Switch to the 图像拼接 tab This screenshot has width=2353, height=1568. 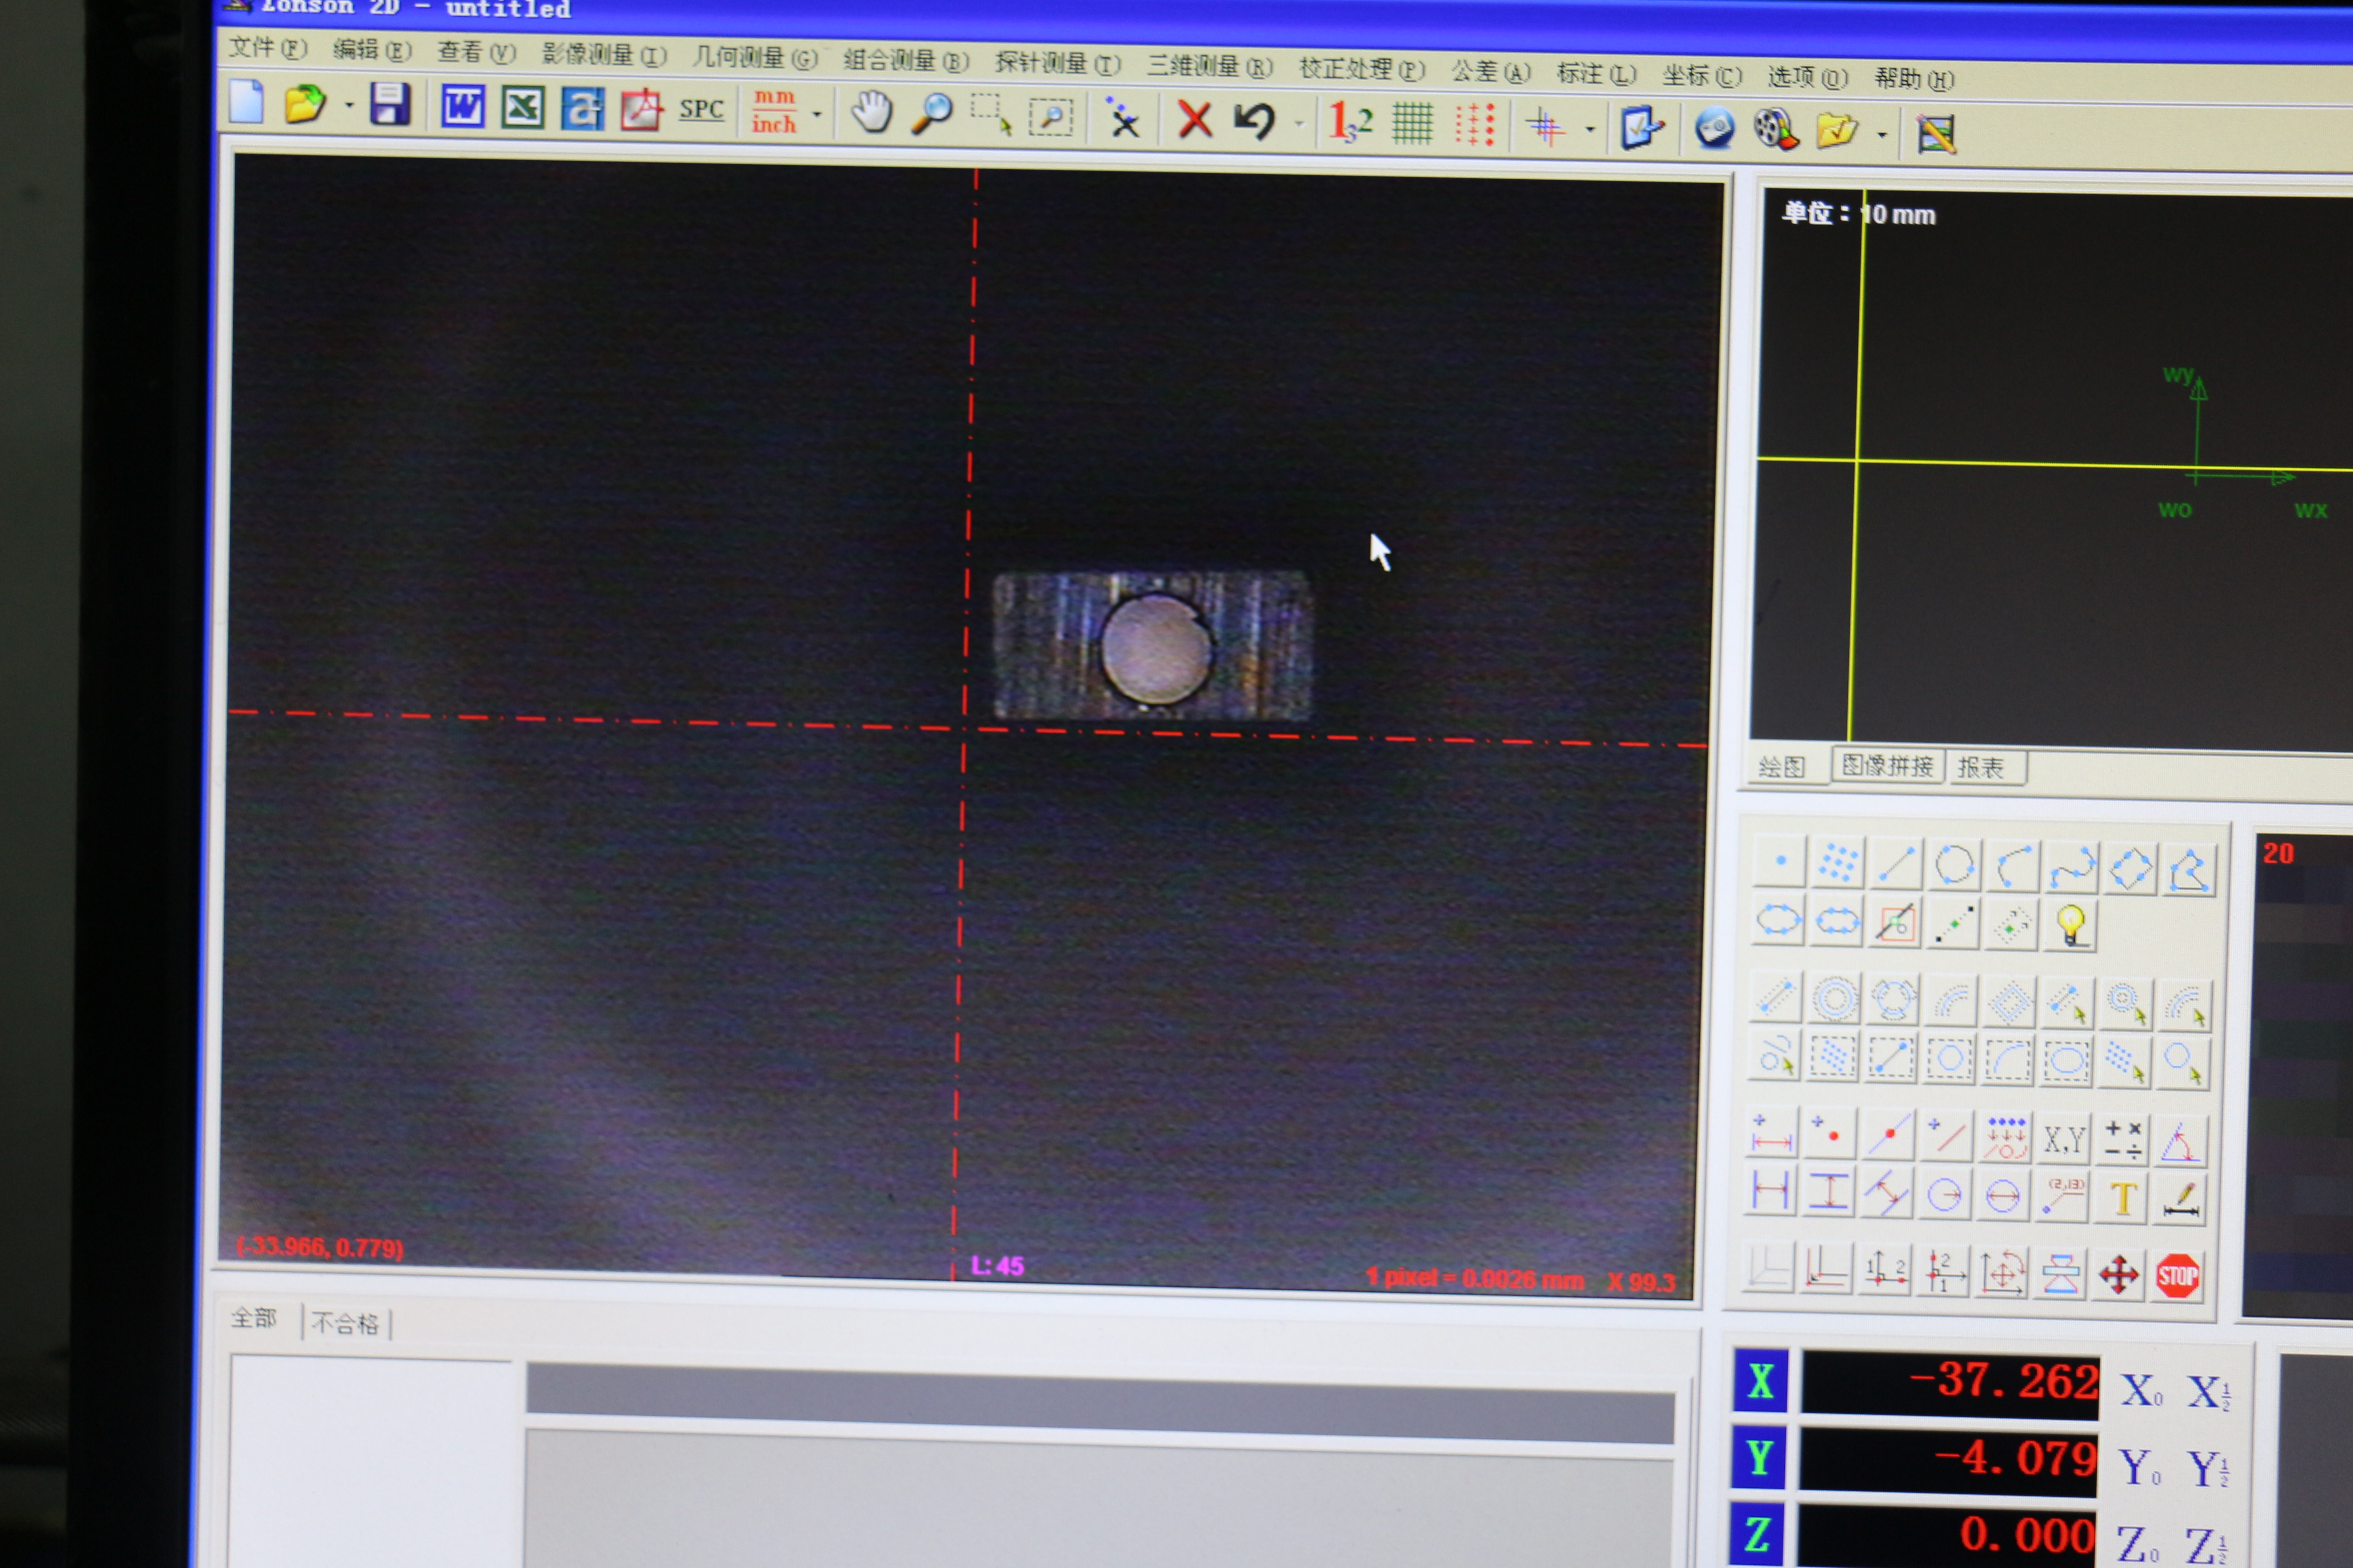[x=1888, y=766]
